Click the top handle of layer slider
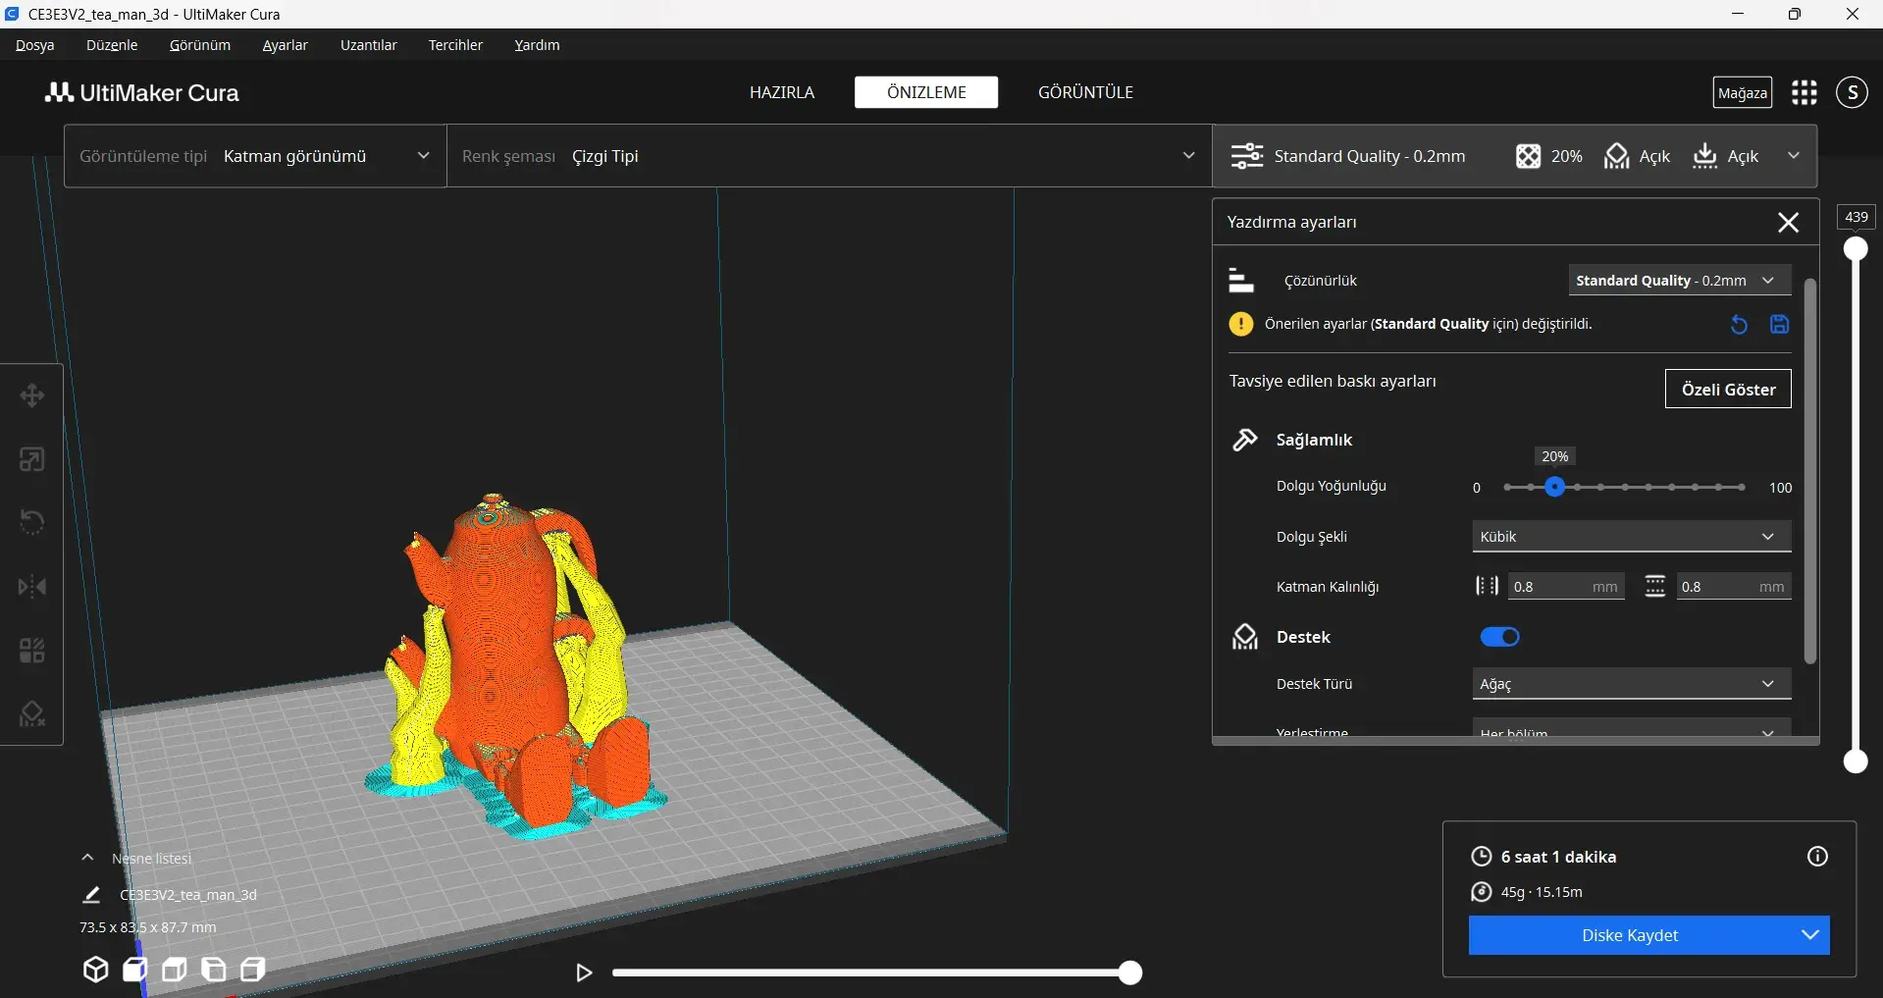The width and height of the screenshot is (1883, 998). click(1856, 249)
